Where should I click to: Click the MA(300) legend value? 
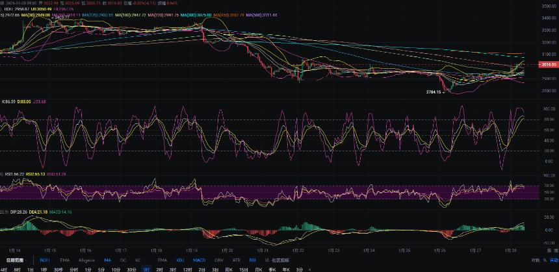196,16
